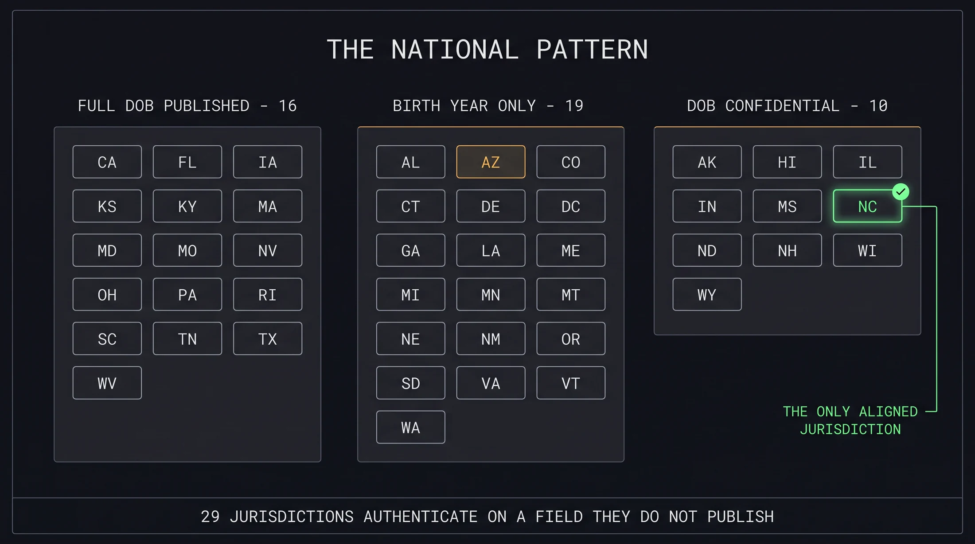Click the PA state tile
The width and height of the screenshot is (975, 544).
pyautogui.click(x=187, y=294)
